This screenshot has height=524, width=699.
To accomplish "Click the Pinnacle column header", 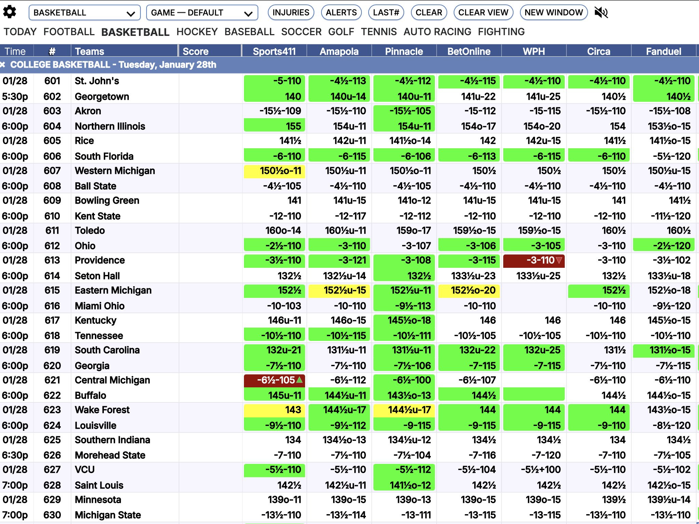I will pyautogui.click(x=404, y=51).
